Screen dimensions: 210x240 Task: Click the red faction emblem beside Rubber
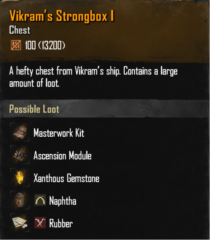[40, 223]
